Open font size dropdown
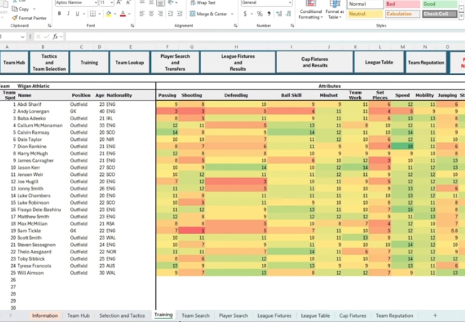Screen dimensions: 465x322 pyautogui.click(x=112, y=3)
